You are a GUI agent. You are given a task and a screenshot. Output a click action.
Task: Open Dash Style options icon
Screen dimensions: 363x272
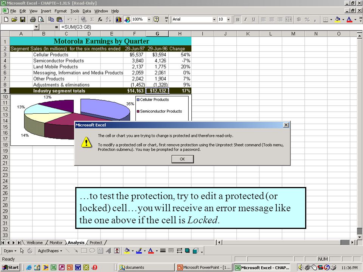(171, 251)
